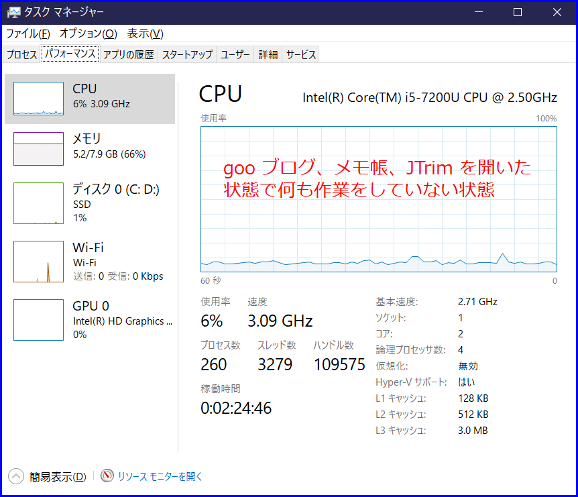
Task: Maximize the Task Manager window
Action: tap(518, 12)
